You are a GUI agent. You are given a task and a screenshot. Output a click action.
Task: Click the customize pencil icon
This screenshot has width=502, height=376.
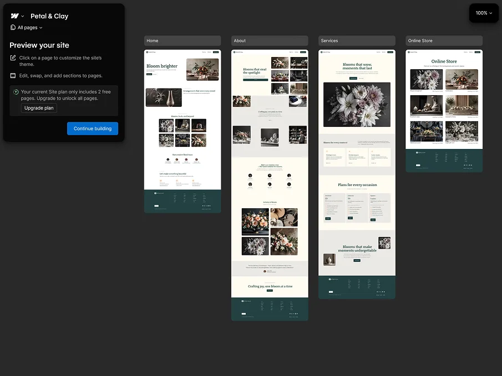(13, 58)
